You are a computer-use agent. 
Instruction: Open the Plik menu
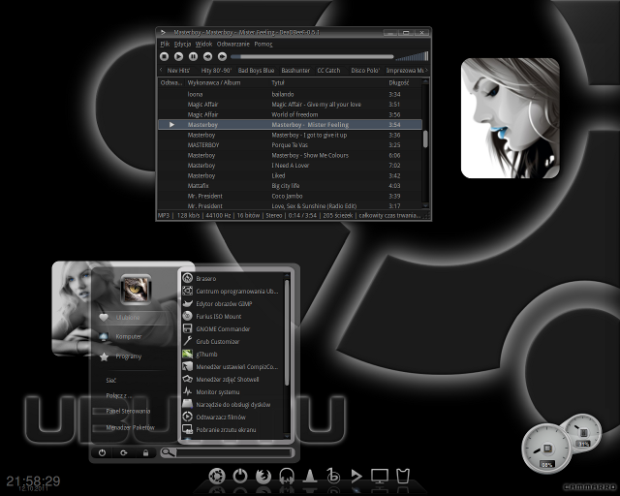click(x=165, y=44)
